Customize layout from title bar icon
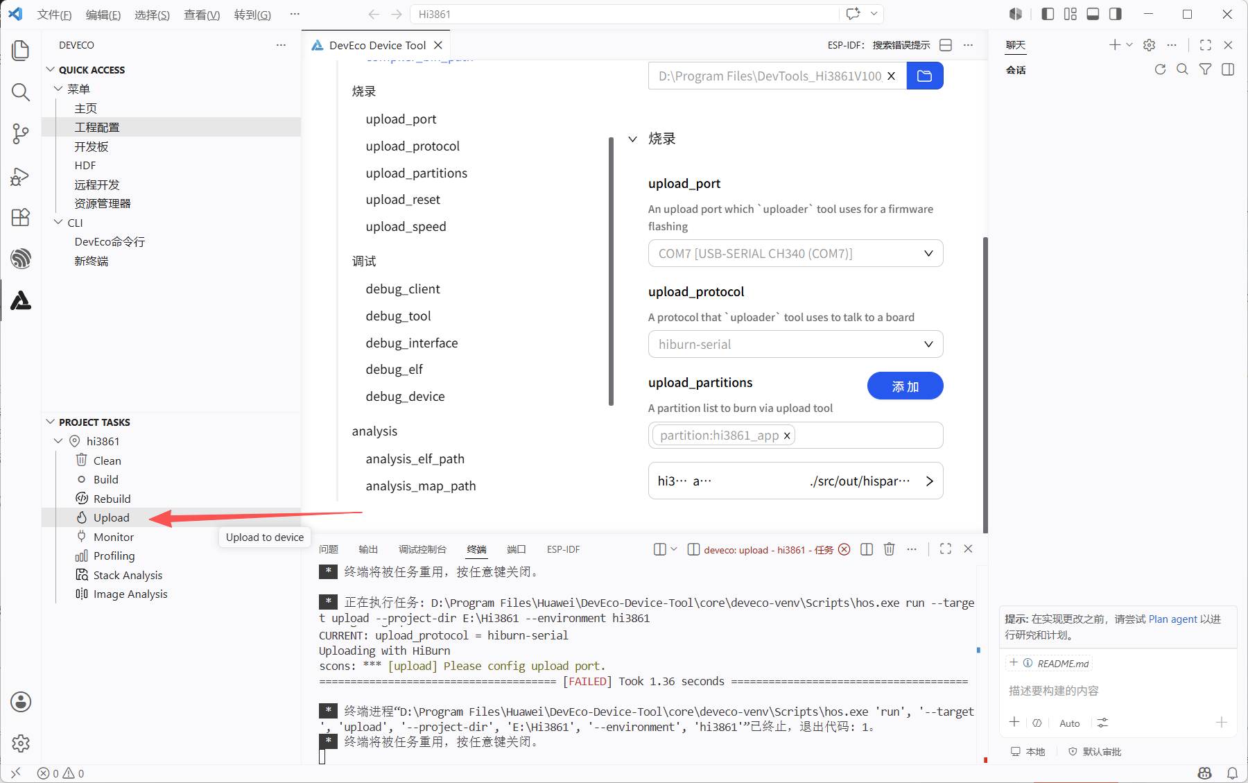1248x783 pixels. point(1071,14)
